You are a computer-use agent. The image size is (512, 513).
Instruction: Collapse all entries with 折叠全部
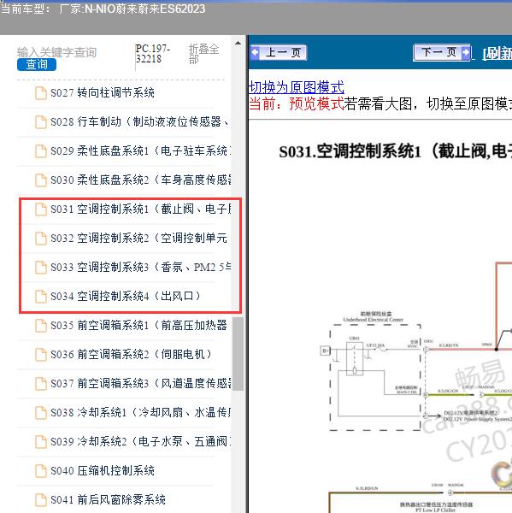click(x=203, y=54)
